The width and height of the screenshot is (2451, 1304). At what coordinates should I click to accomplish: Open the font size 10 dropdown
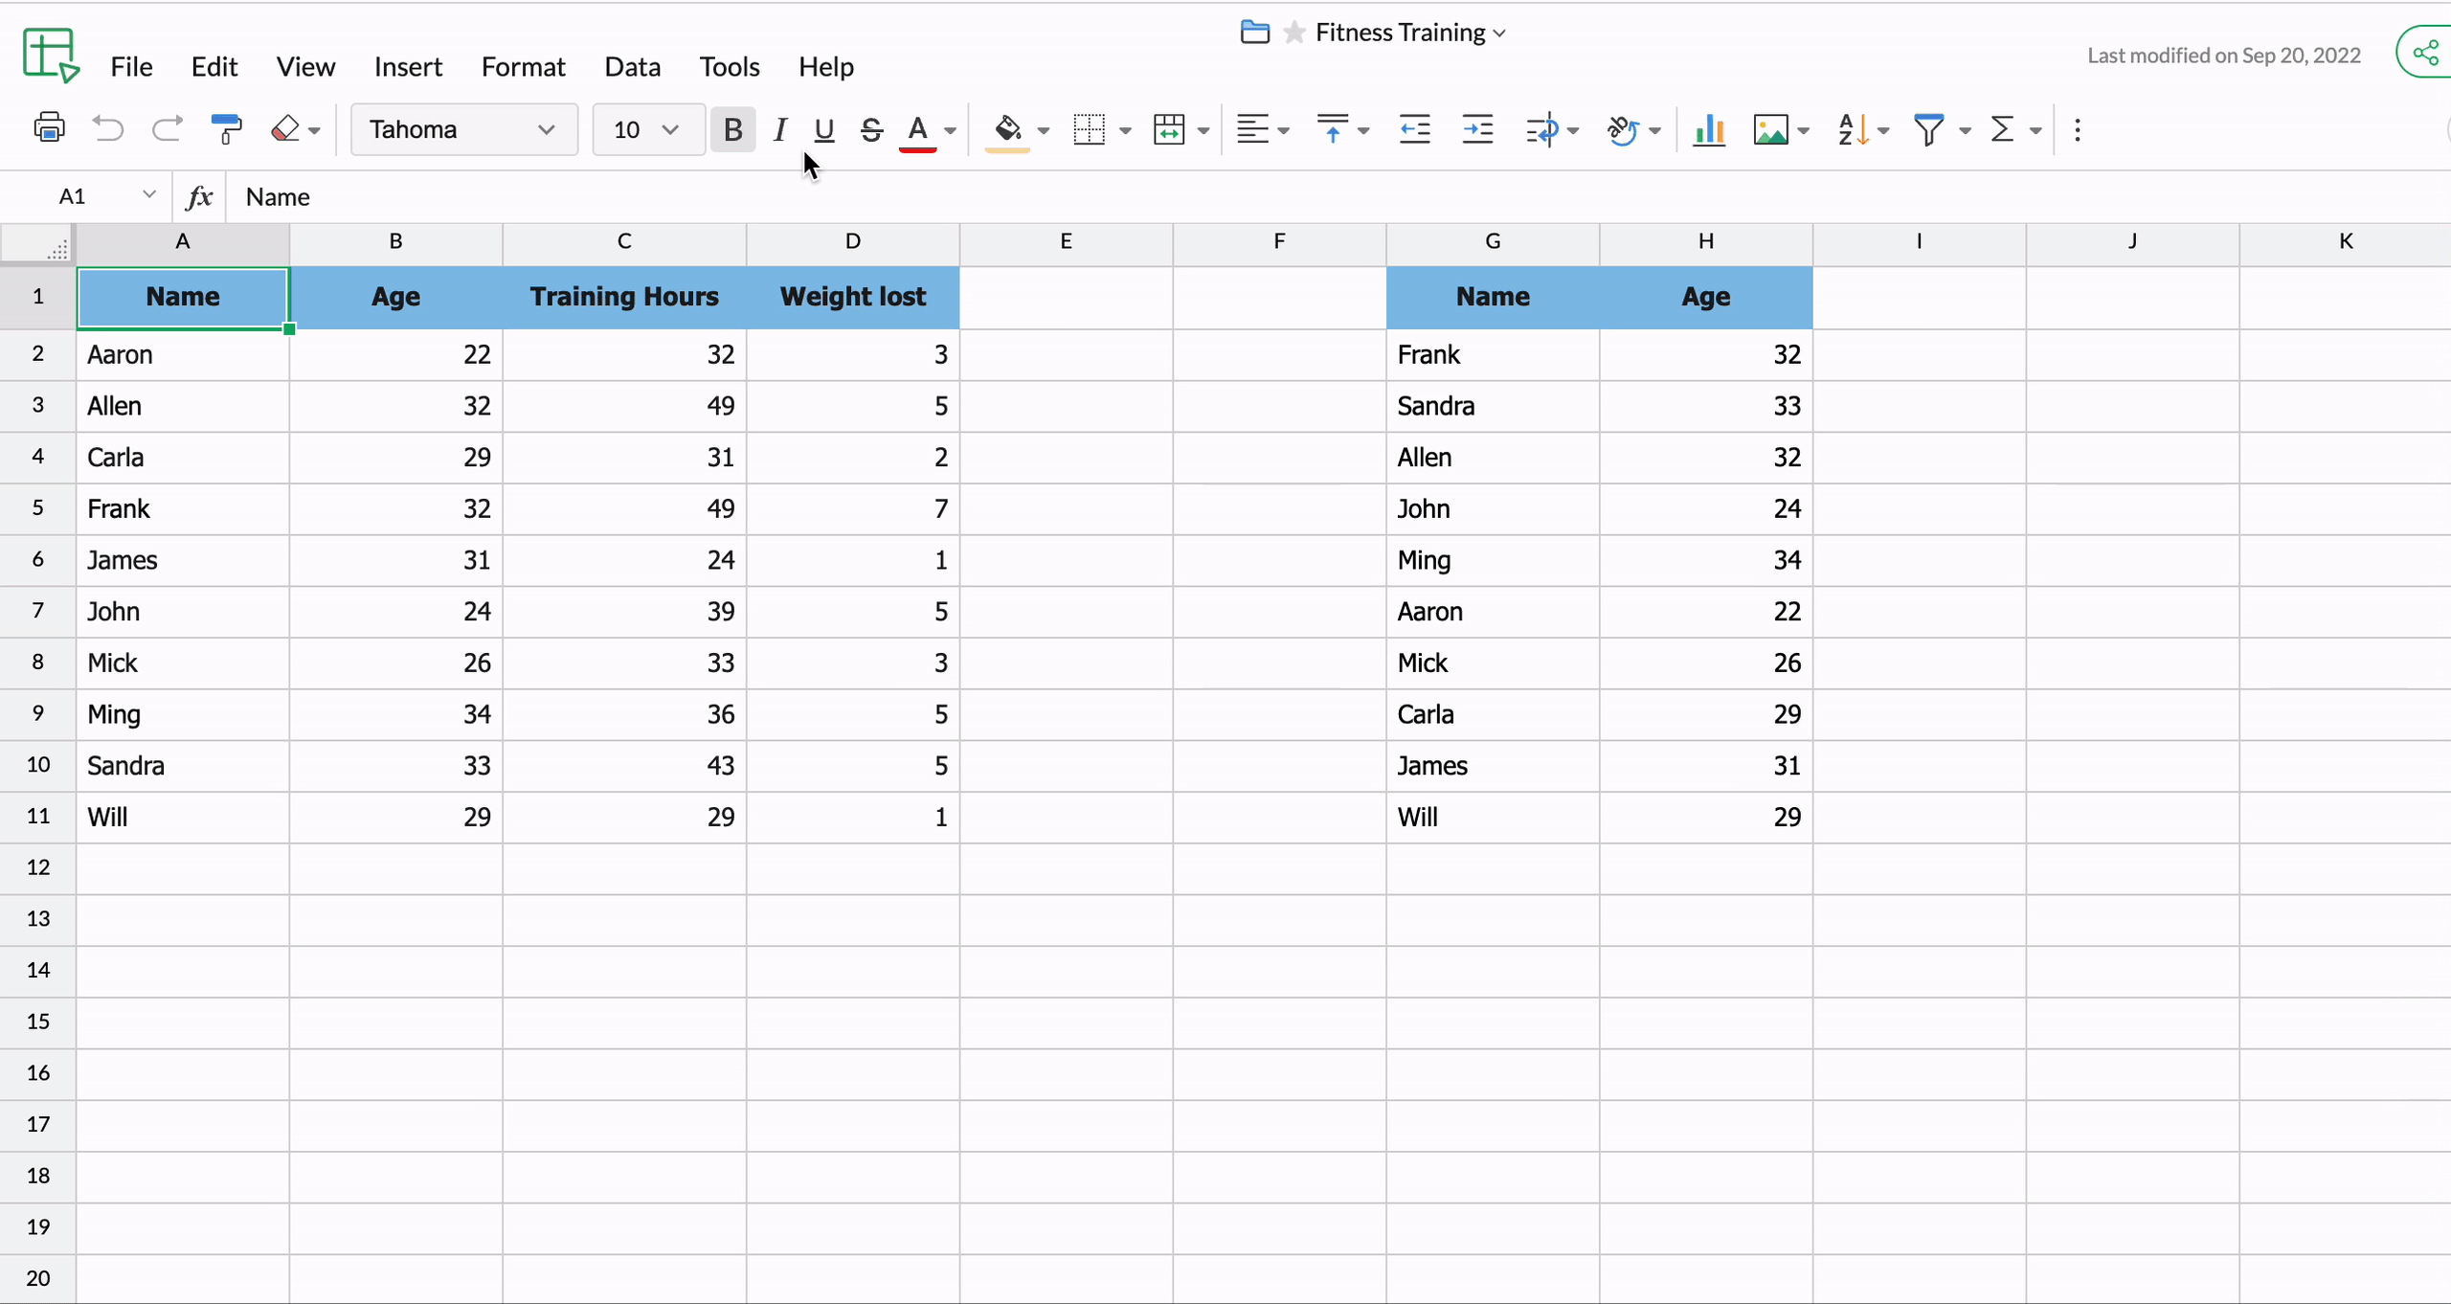click(x=647, y=128)
